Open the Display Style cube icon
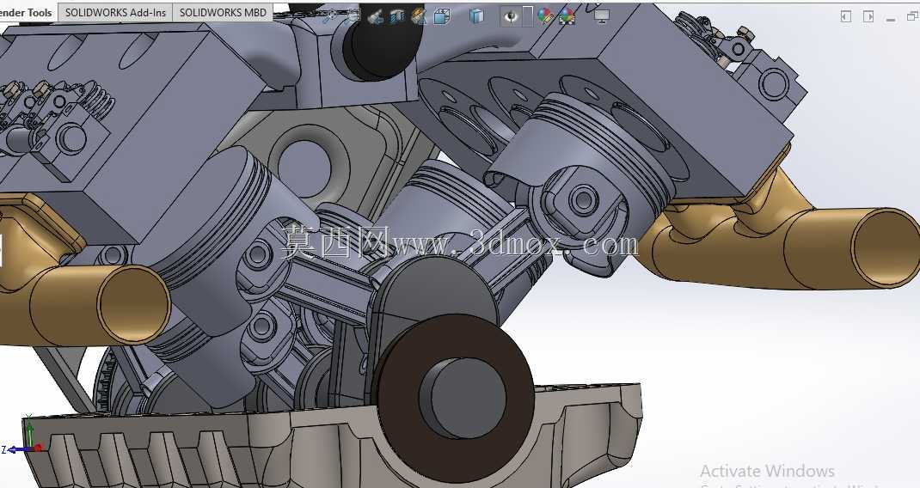920x488 pixels. (x=477, y=15)
